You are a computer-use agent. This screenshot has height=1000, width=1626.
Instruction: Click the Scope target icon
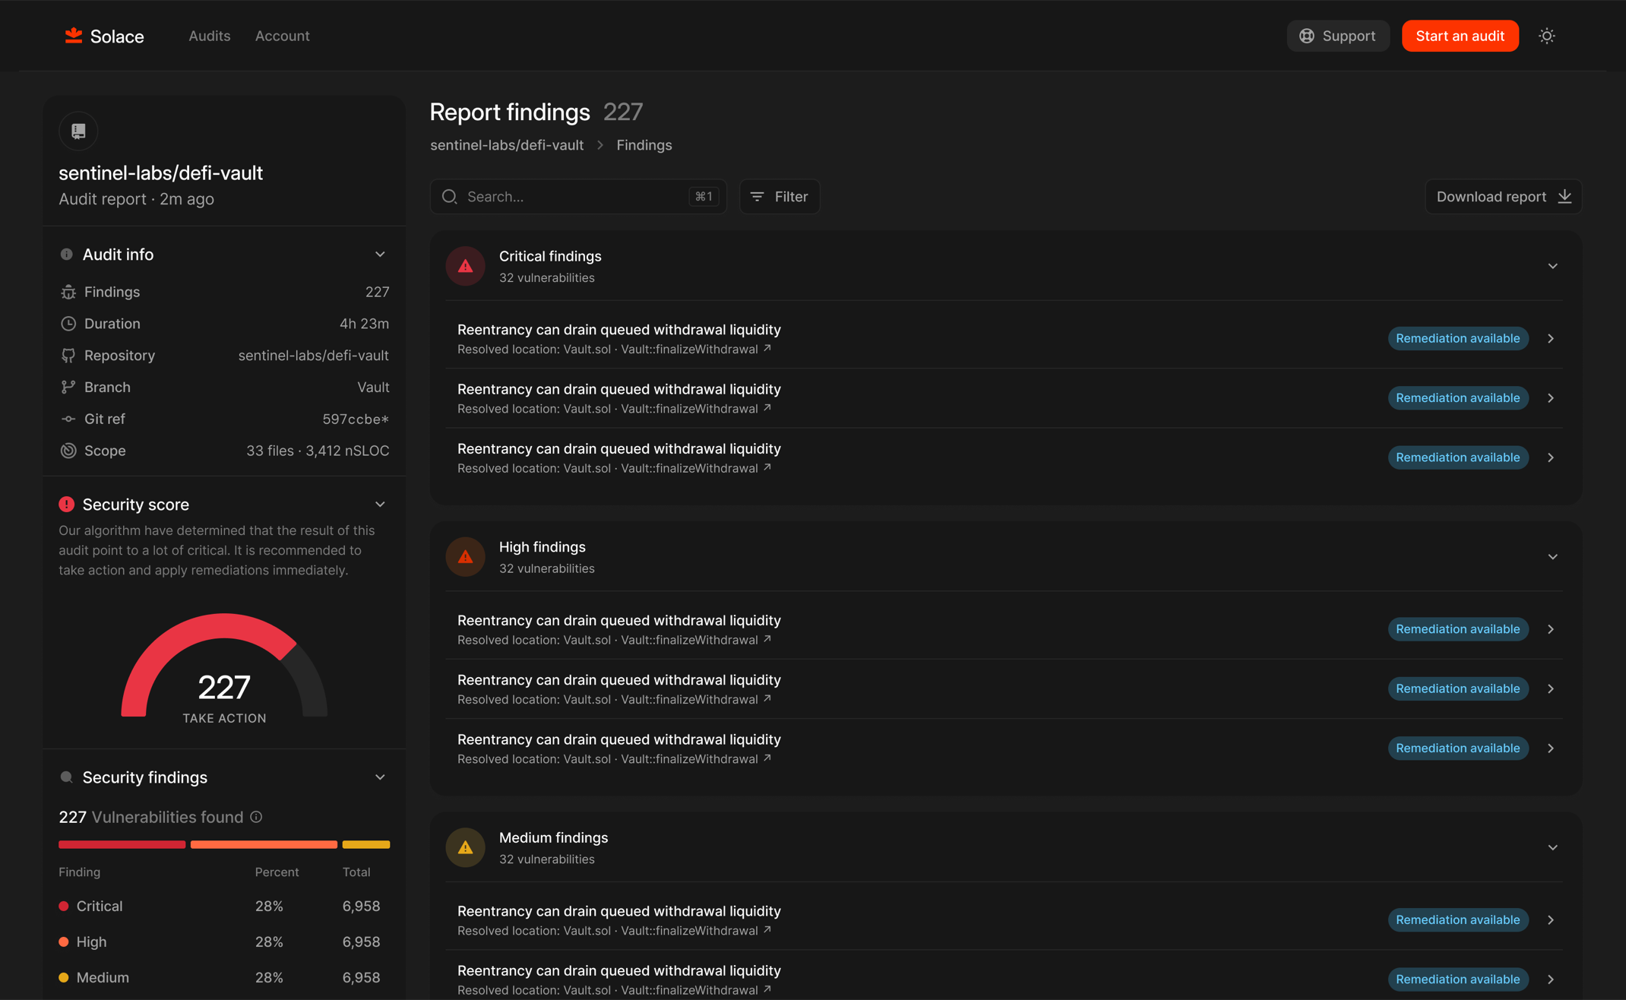pos(68,451)
